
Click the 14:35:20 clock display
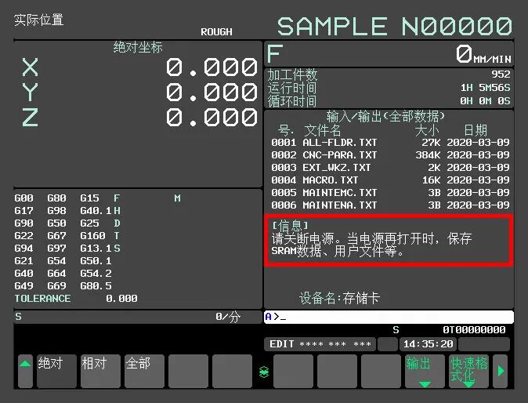click(x=428, y=344)
